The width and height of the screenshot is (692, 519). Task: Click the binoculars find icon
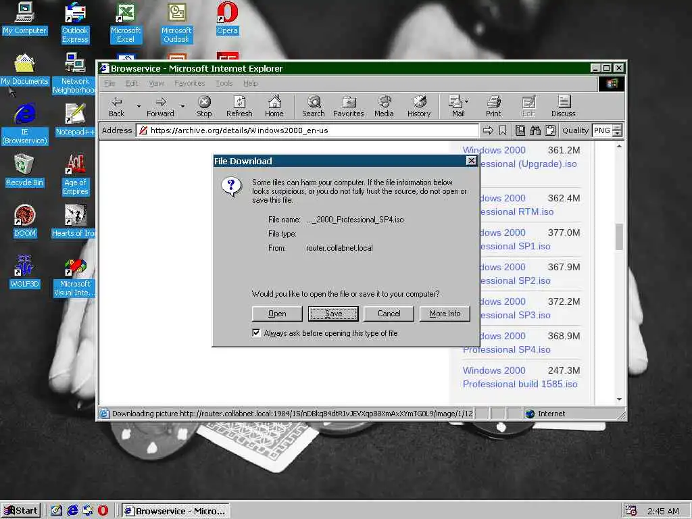click(x=535, y=130)
